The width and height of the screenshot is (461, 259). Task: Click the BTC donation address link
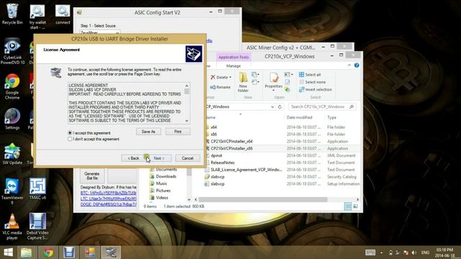(108, 193)
